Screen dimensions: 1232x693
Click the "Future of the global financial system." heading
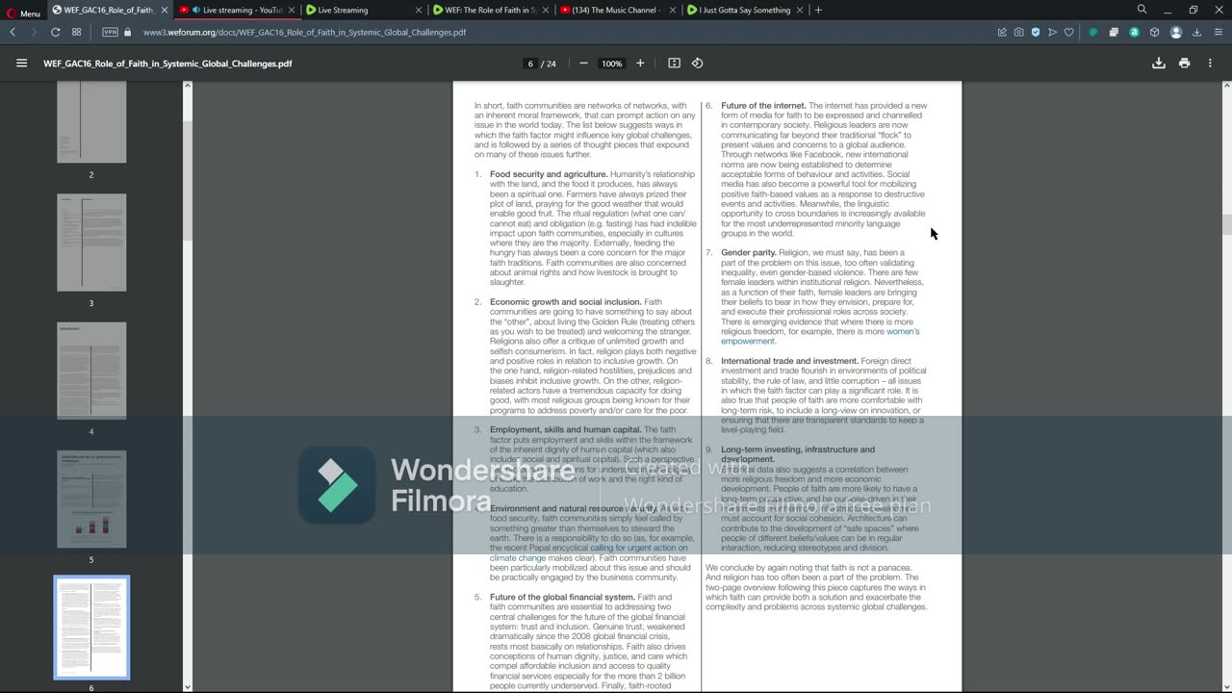(x=562, y=597)
